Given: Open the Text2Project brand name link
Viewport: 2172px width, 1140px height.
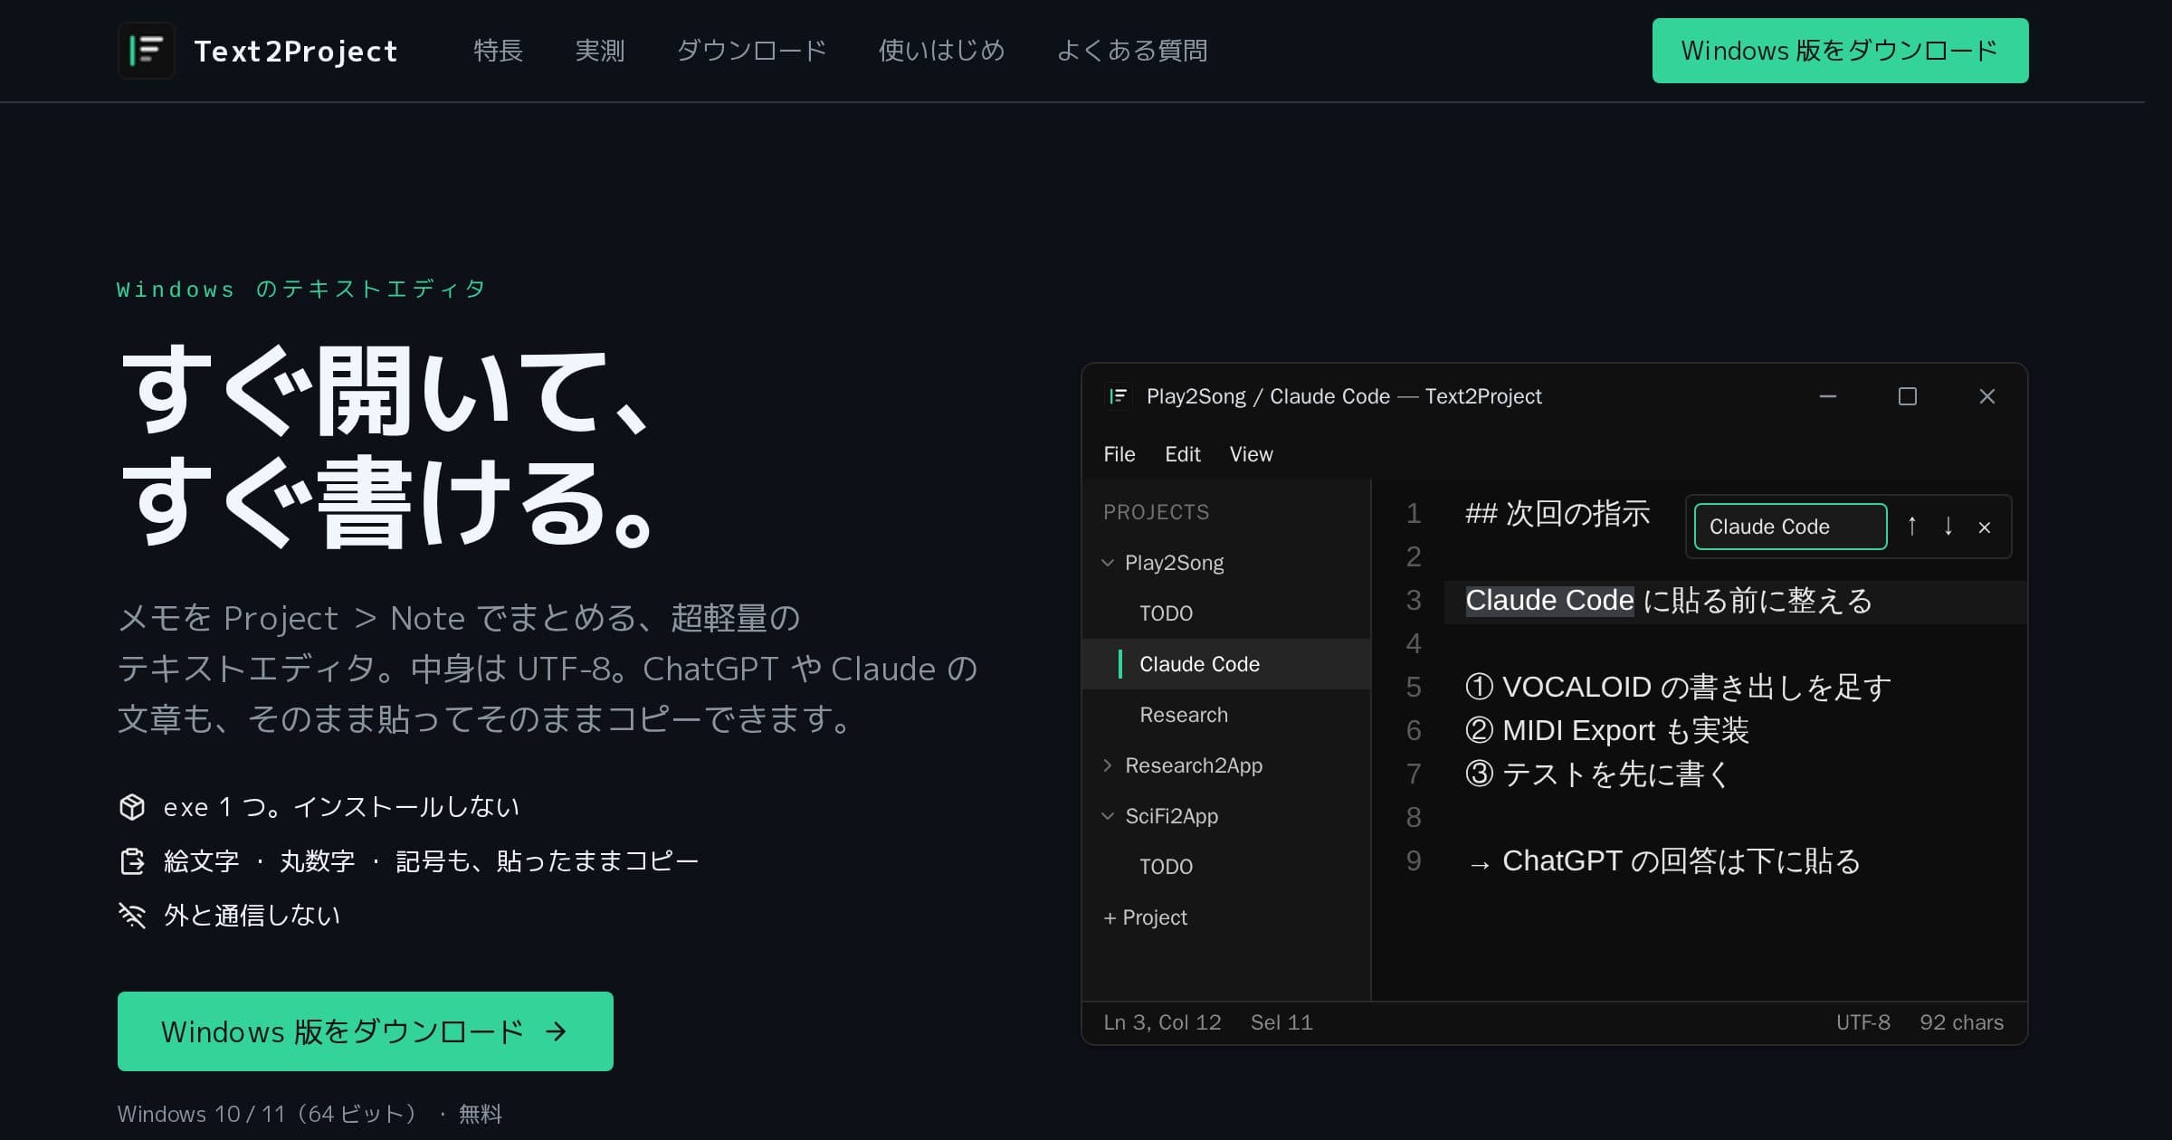Looking at the screenshot, I should pyautogui.click(x=296, y=52).
